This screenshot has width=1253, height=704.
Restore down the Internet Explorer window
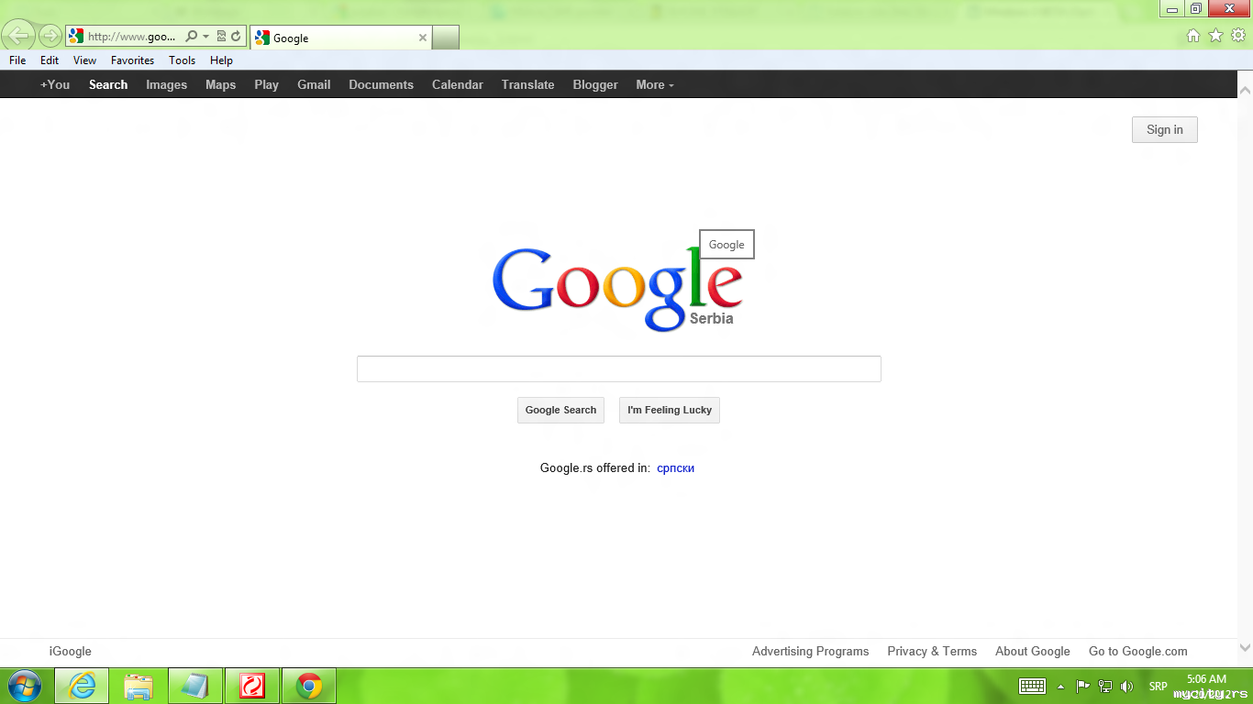point(1195,9)
